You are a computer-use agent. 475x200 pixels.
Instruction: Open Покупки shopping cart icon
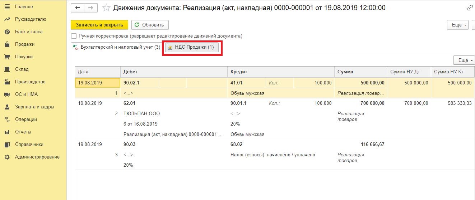(x=7, y=57)
